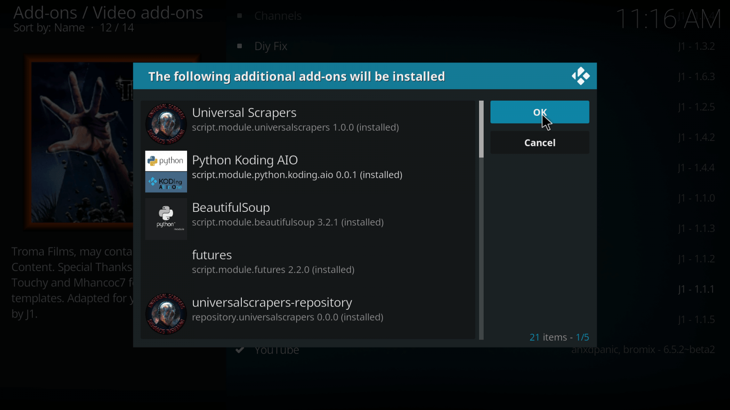This screenshot has width=730, height=410.
Task: Click 'anxdpanic, bromix - 6.5.2~beta2' label
Action: (x=643, y=350)
